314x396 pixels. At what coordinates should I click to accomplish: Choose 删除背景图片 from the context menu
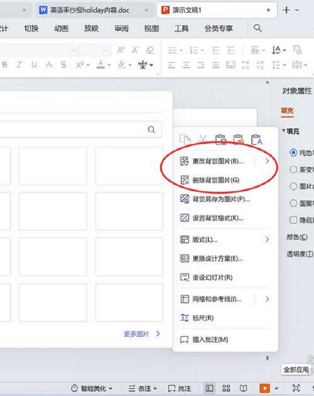click(216, 180)
